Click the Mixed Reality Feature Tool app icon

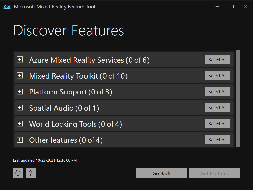pyautogui.click(x=7, y=7)
